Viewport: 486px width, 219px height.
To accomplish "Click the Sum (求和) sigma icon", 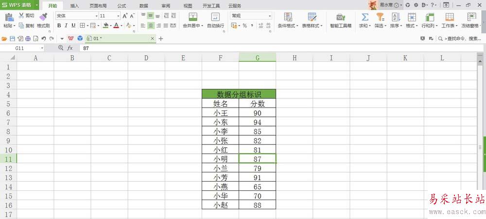I will click(x=365, y=16).
